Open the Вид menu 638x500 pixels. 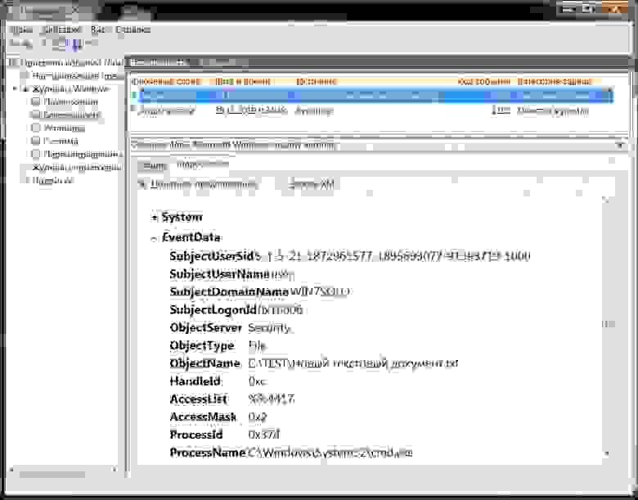[97, 29]
